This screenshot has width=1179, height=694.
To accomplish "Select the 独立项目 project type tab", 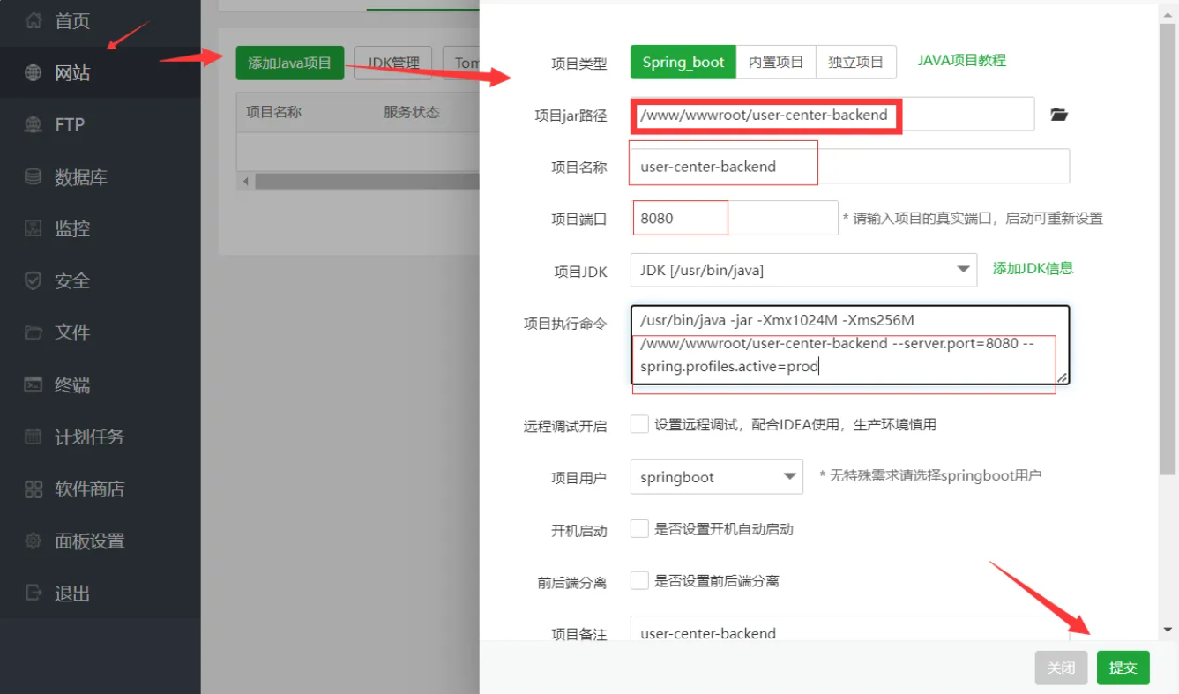I will coord(855,62).
